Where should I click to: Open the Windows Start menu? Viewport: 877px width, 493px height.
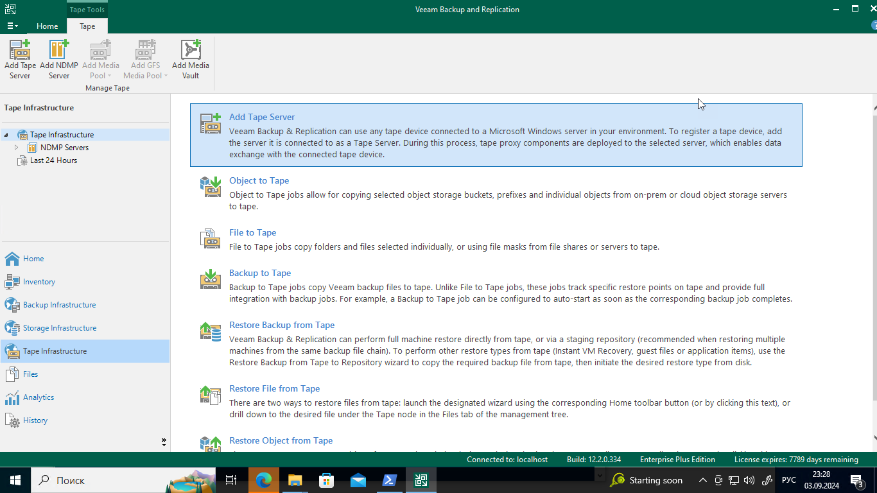pos(15,480)
